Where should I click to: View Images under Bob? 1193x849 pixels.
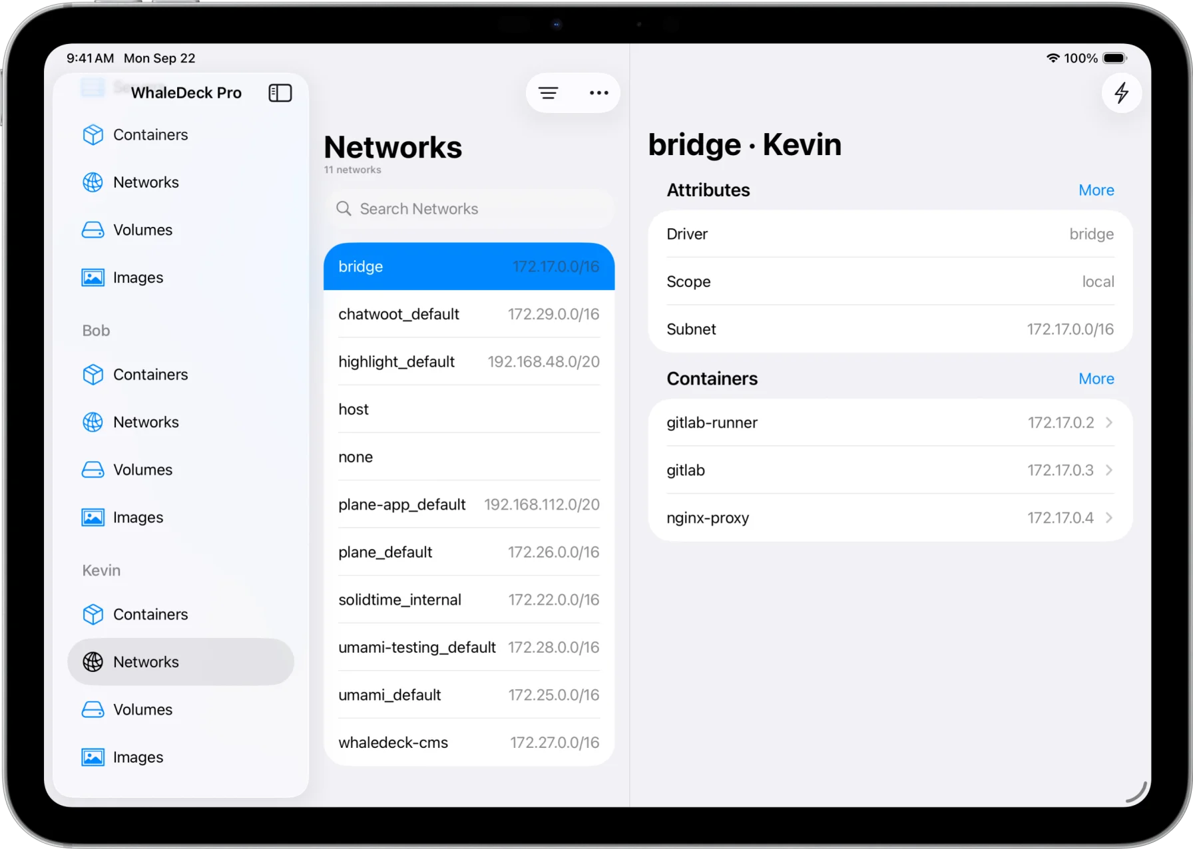tap(138, 517)
